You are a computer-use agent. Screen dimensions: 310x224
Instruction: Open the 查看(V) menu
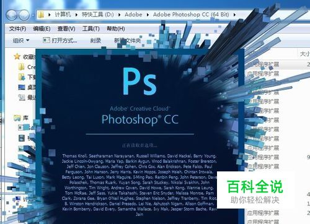point(66,28)
